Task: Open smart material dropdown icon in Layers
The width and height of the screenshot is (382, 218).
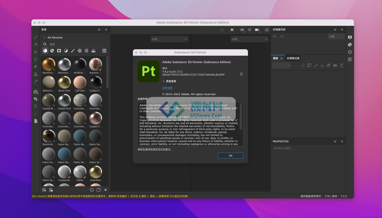Action: [x=329, y=65]
